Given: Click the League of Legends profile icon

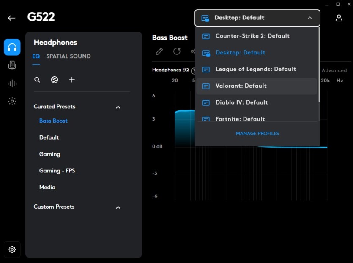Looking at the screenshot, I should tap(206, 70).
